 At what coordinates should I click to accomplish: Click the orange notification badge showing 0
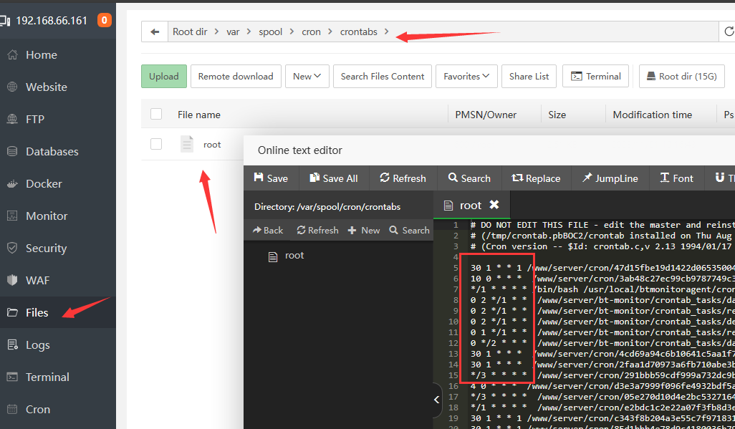click(x=104, y=20)
